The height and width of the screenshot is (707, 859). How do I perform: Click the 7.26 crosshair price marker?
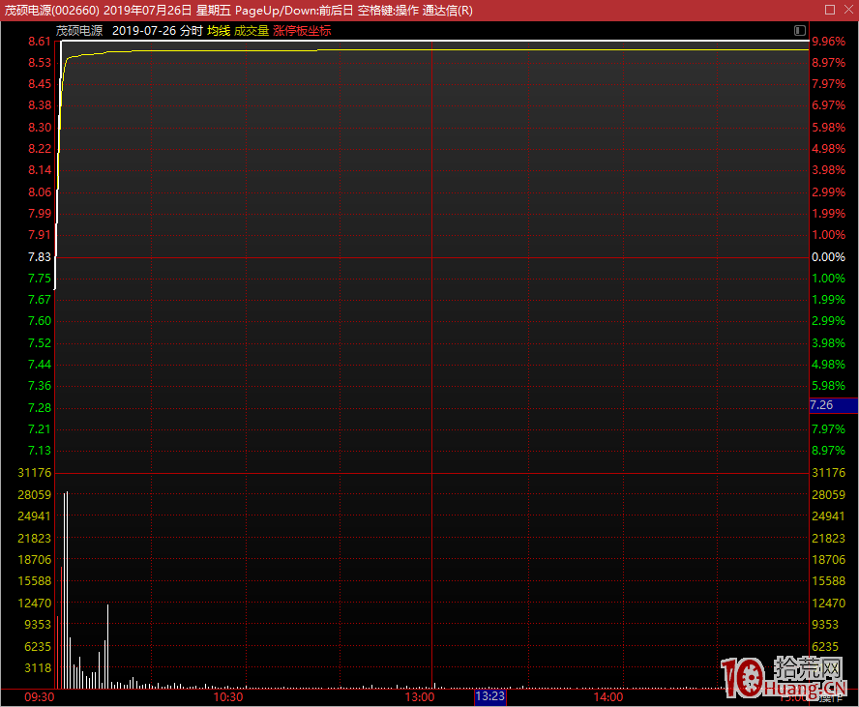coord(833,405)
